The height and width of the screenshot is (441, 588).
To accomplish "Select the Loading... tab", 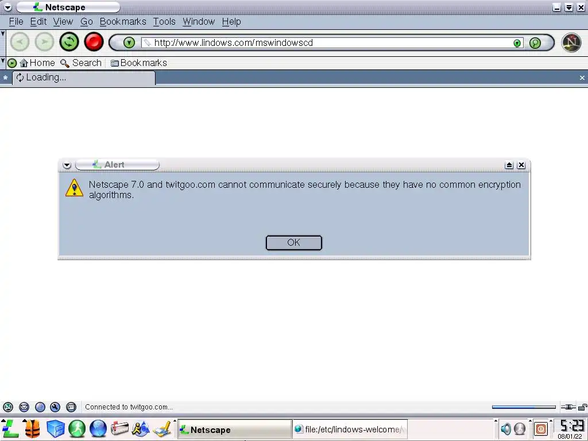I will [x=84, y=78].
